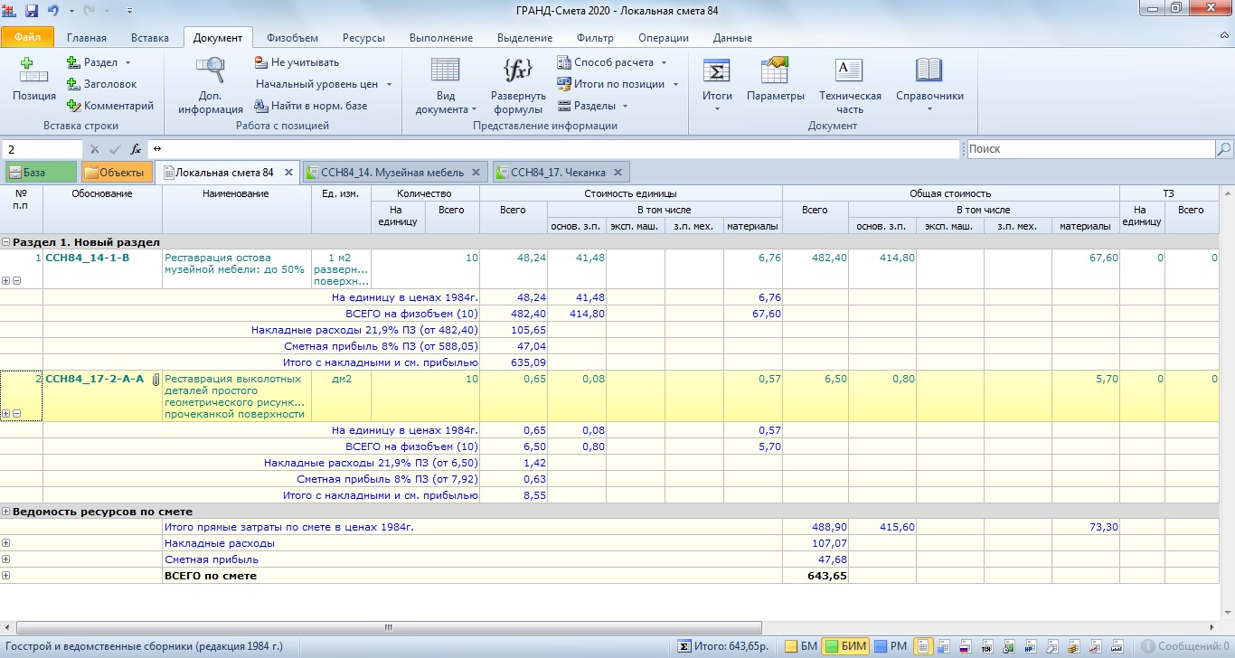Image resolution: width=1235 pixels, height=658 pixels.
Task: Click the Не учитывать button
Action: pos(297,62)
